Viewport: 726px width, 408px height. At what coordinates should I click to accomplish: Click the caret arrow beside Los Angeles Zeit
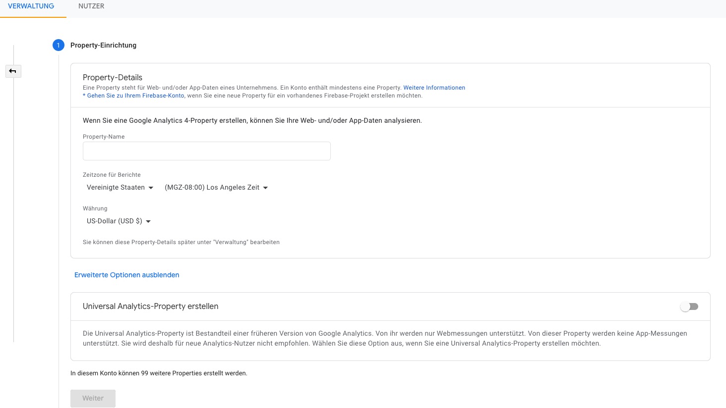click(x=265, y=188)
